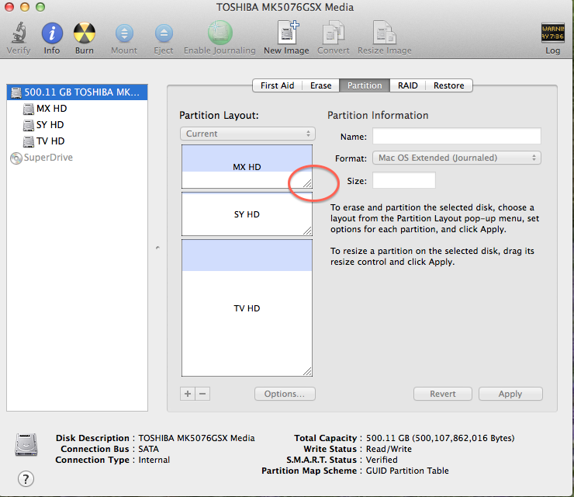Click the sidebar divider grip handle

click(157, 248)
